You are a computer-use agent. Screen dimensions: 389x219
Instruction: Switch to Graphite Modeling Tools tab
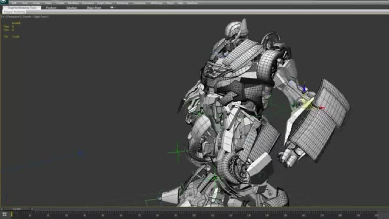22,8
